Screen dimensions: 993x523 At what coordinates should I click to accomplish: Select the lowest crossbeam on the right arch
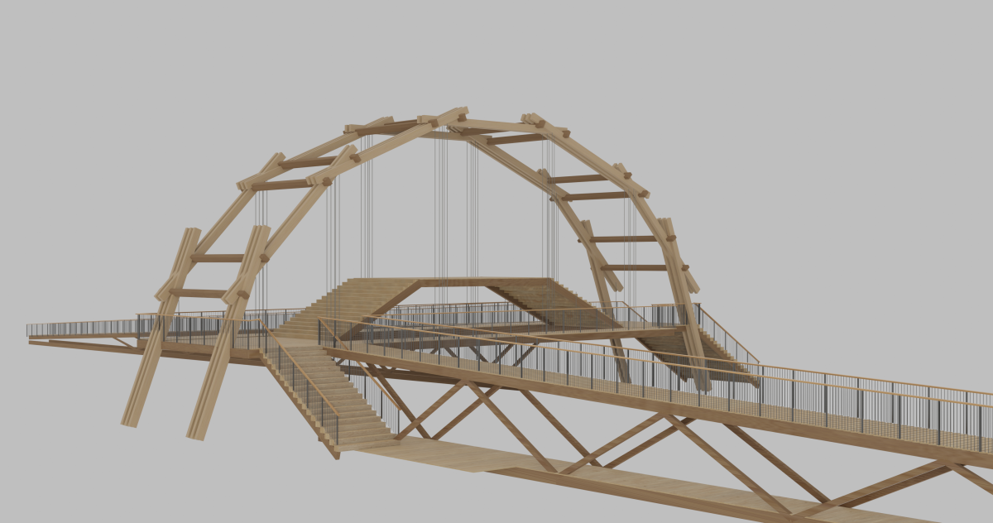636,267
